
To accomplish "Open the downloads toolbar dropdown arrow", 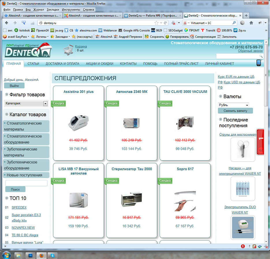I will (x=179, y=23).
